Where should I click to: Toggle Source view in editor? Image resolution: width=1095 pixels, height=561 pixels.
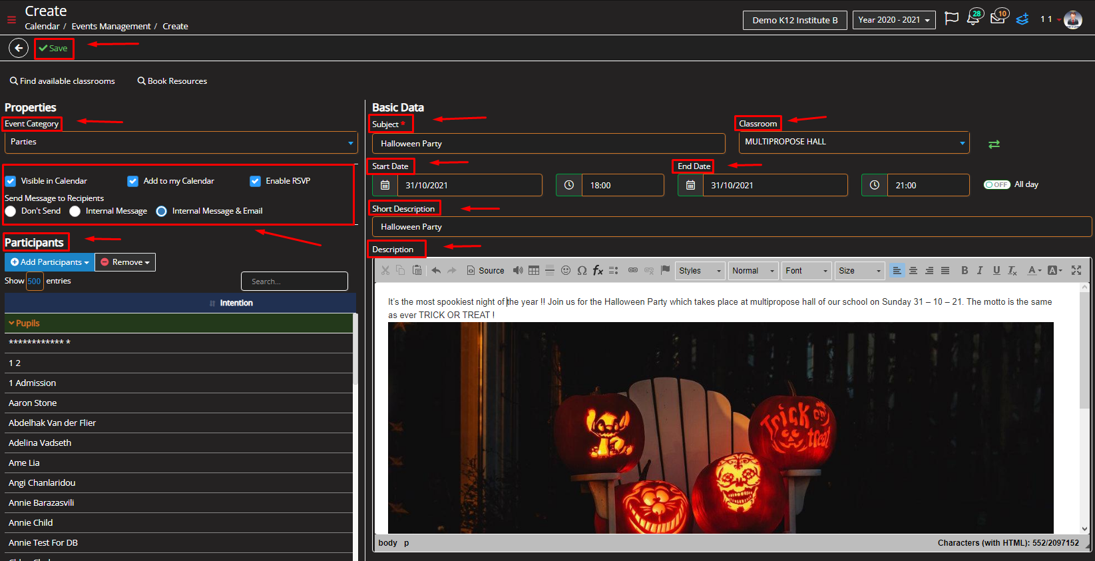tap(485, 270)
